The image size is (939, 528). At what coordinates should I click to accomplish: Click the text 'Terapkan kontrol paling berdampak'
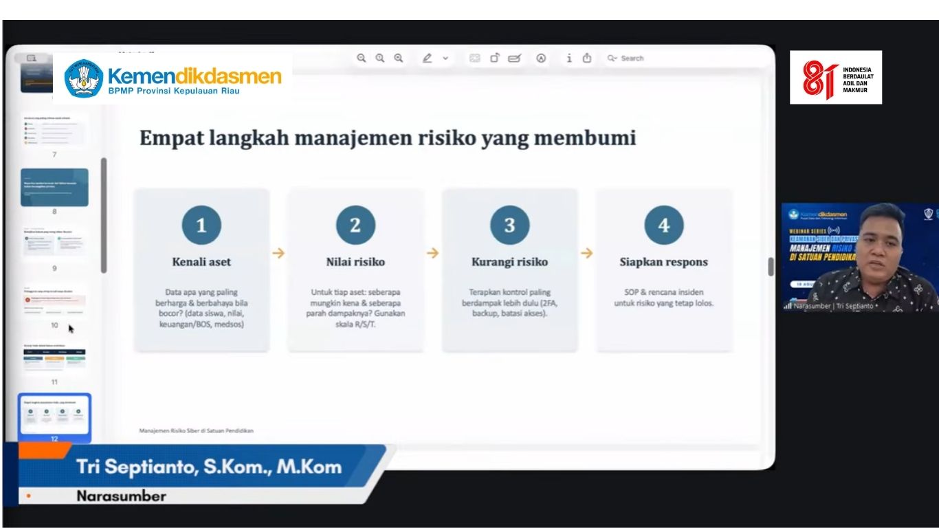tap(509, 298)
